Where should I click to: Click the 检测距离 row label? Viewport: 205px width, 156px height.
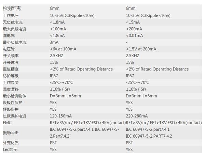coord(12,9)
